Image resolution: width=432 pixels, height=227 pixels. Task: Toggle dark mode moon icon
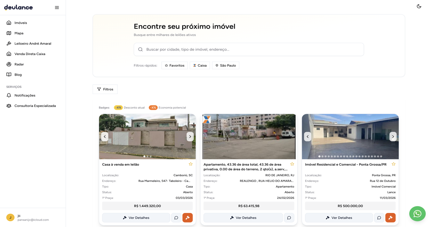(x=419, y=6)
